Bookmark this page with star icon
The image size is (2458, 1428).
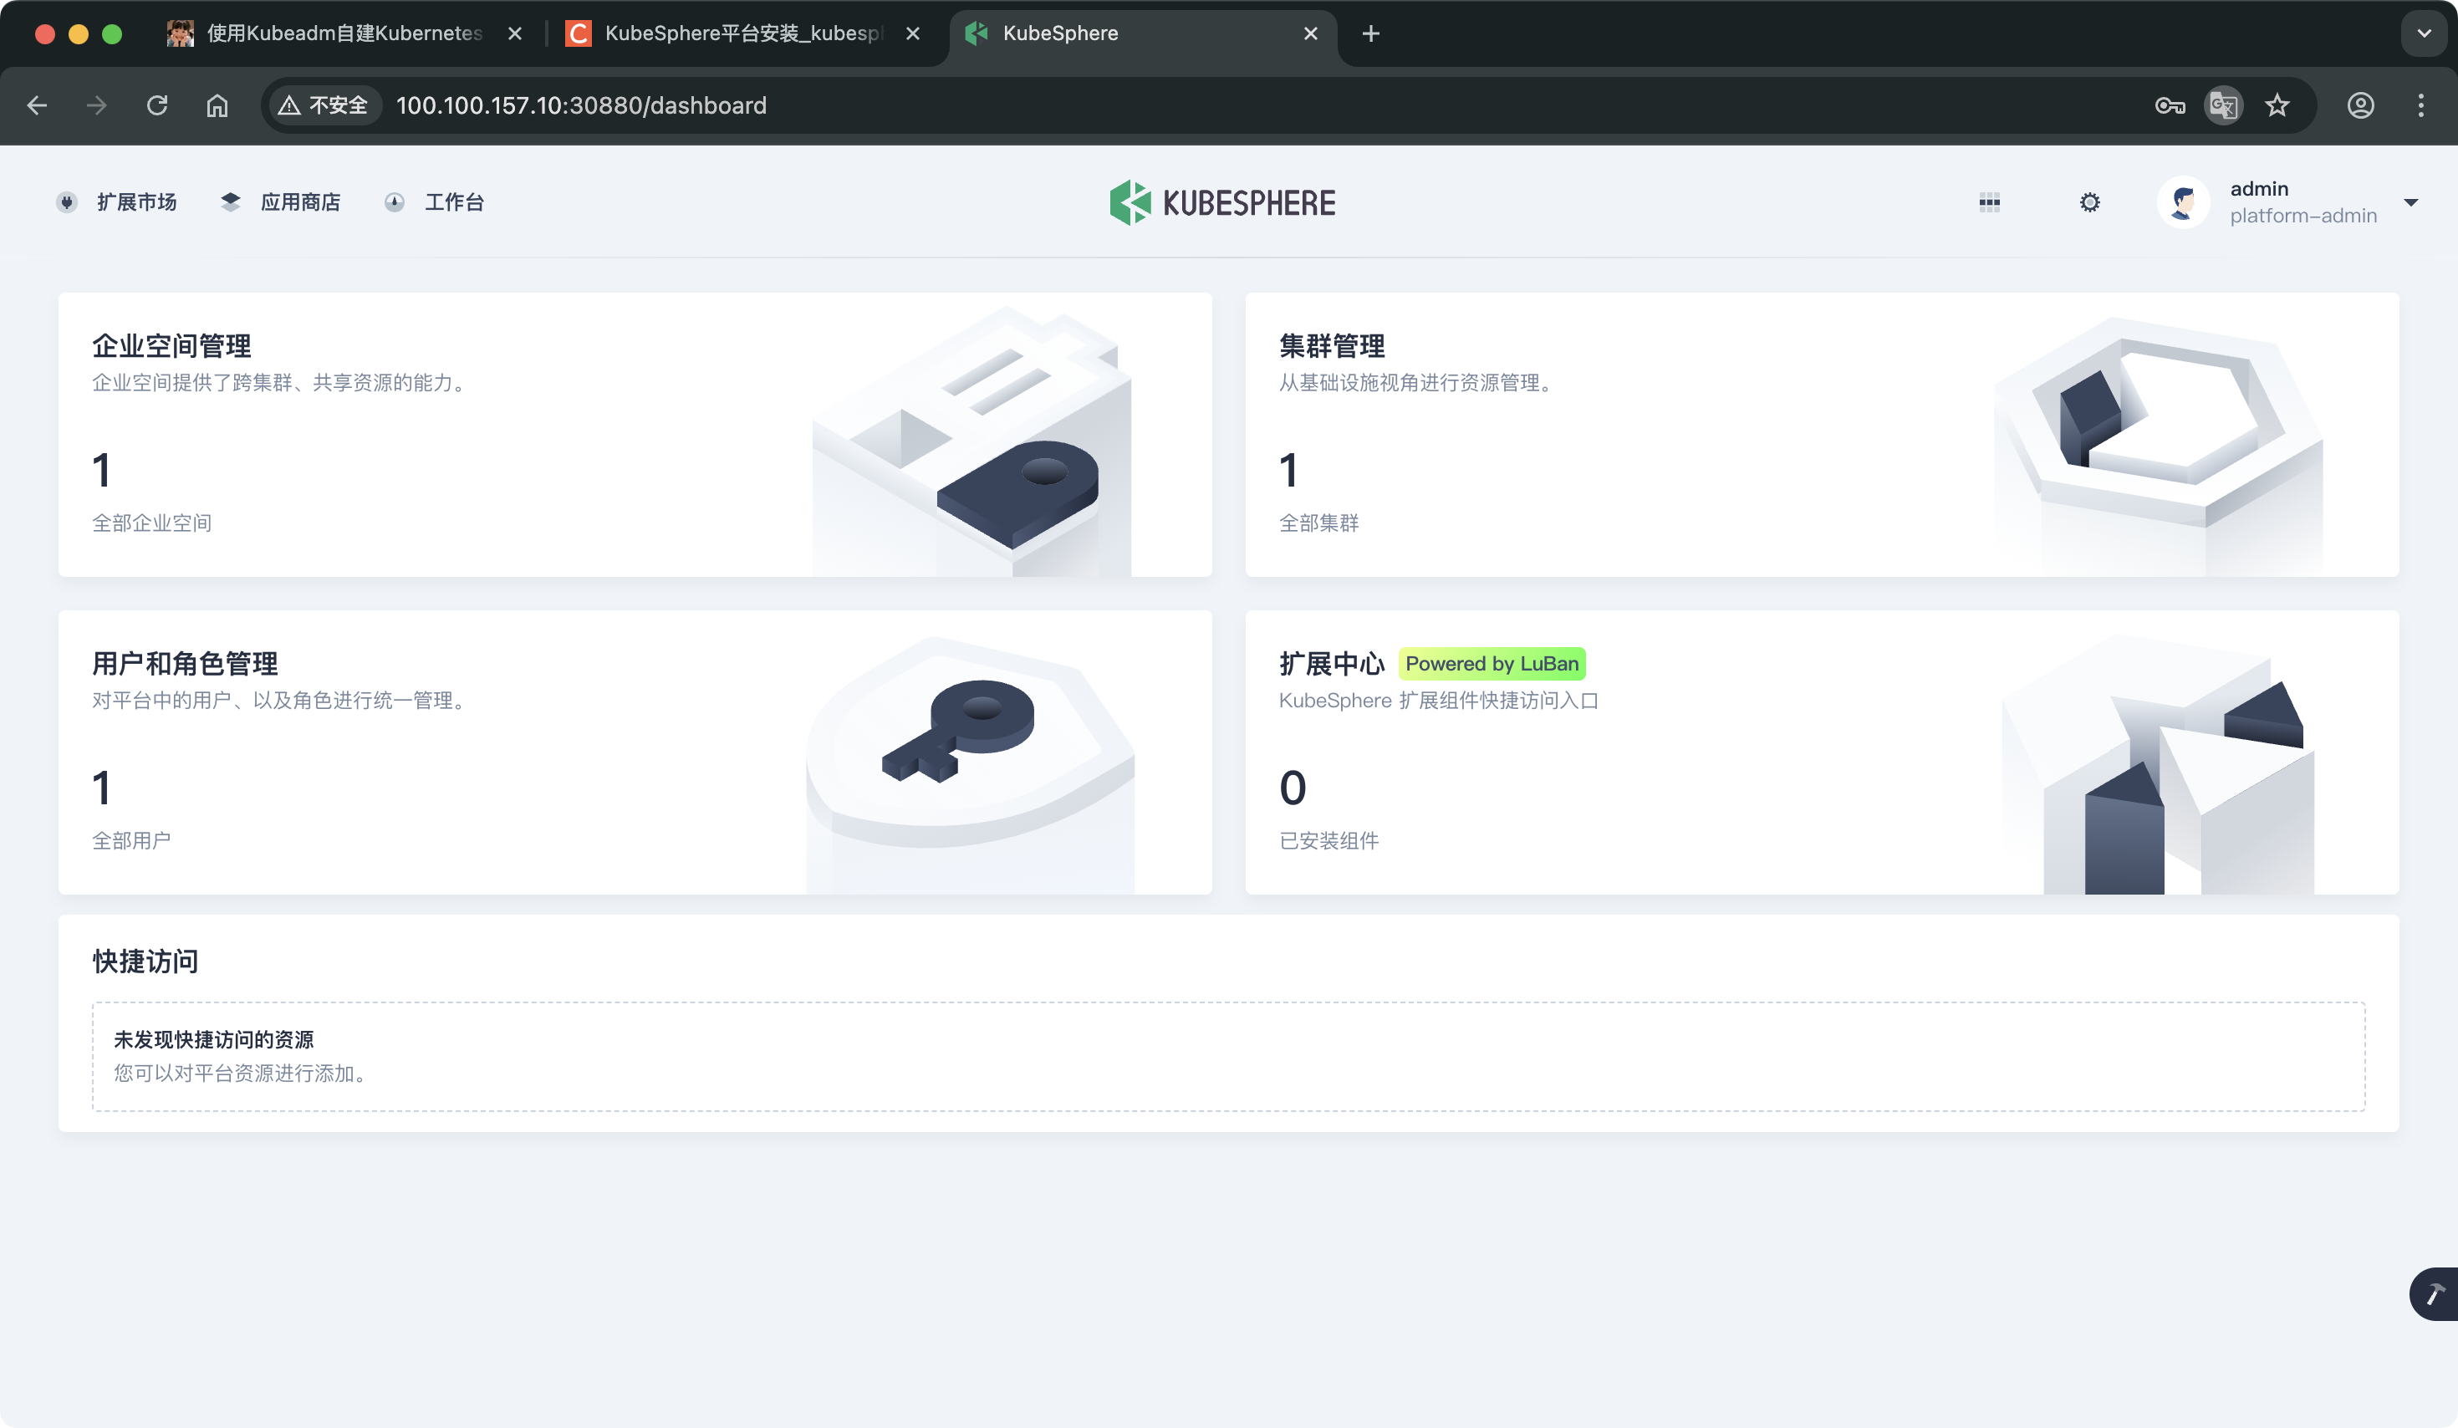tap(2277, 105)
